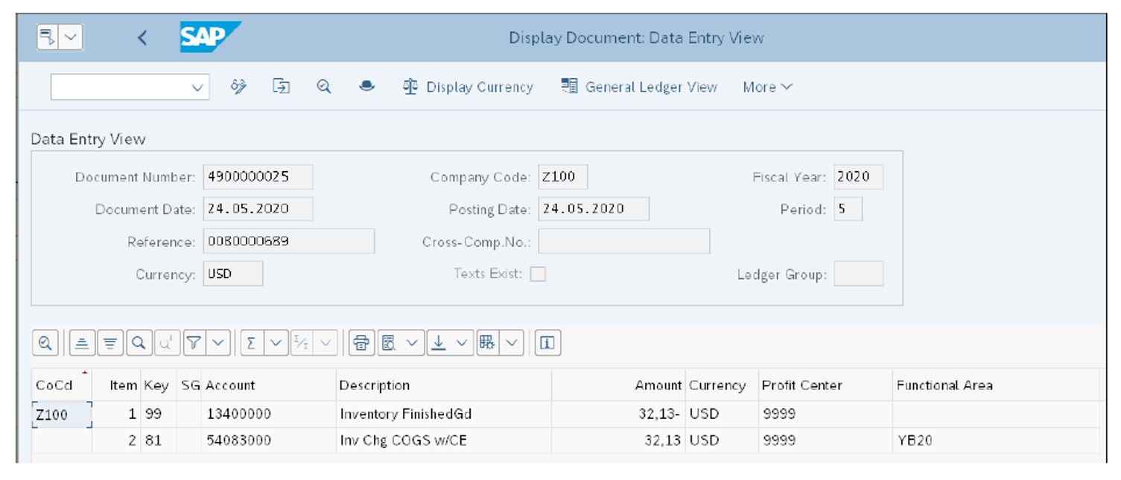Toggle the Texts Exist checkbox
This screenshot has height=480, width=1121.
pyautogui.click(x=536, y=274)
